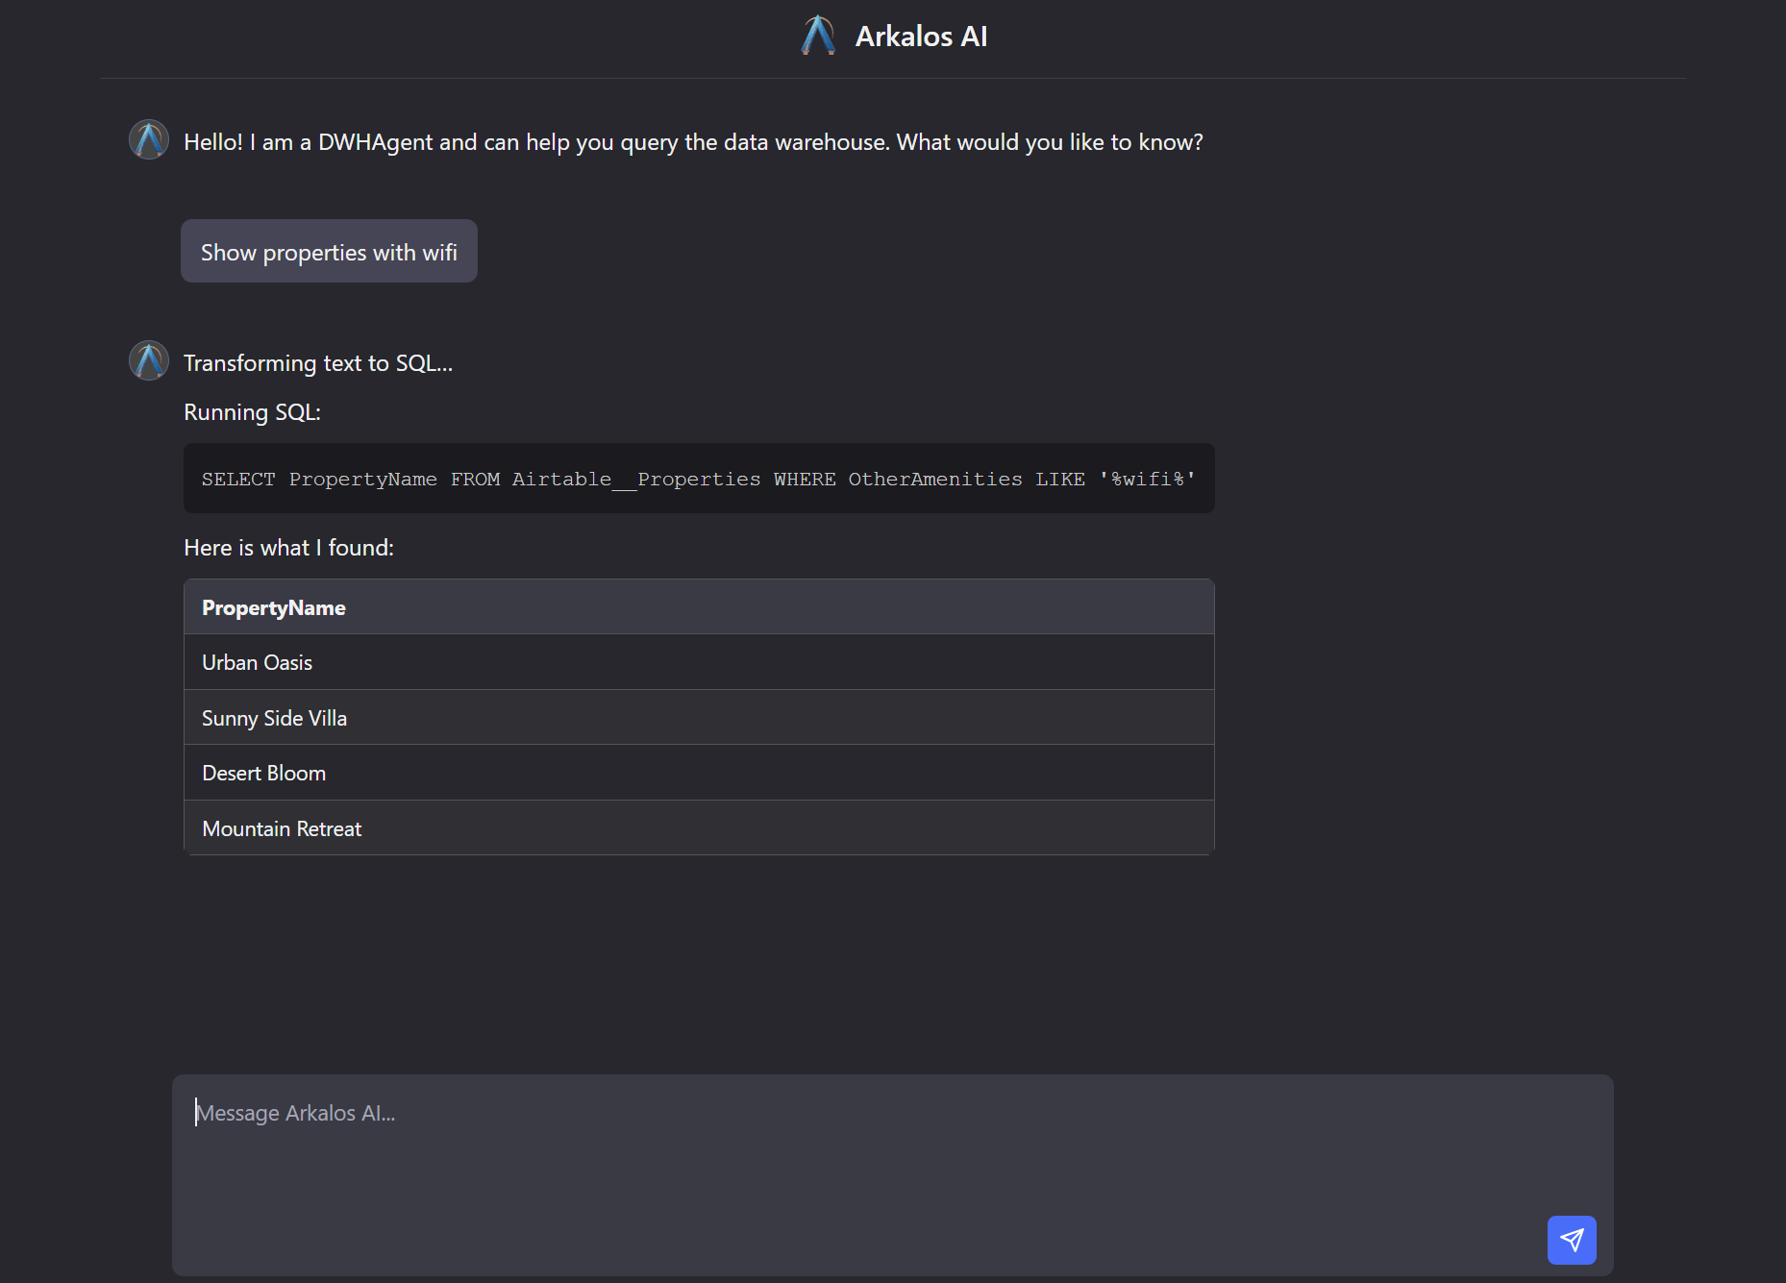Click the bot avatar beside the greeting message
Viewport: 1786px width, 1283px height.
[149, 140]
